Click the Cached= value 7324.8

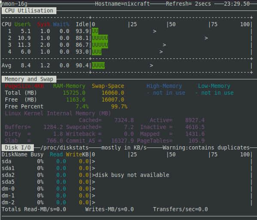tap(124, 120)
